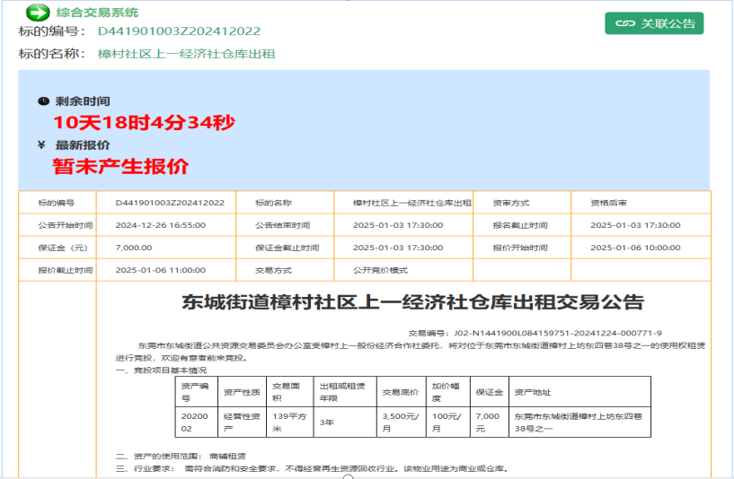Click the 加价幅度 column header
The height and width of the screenshot is (479, 734).
tap(448, 392)
